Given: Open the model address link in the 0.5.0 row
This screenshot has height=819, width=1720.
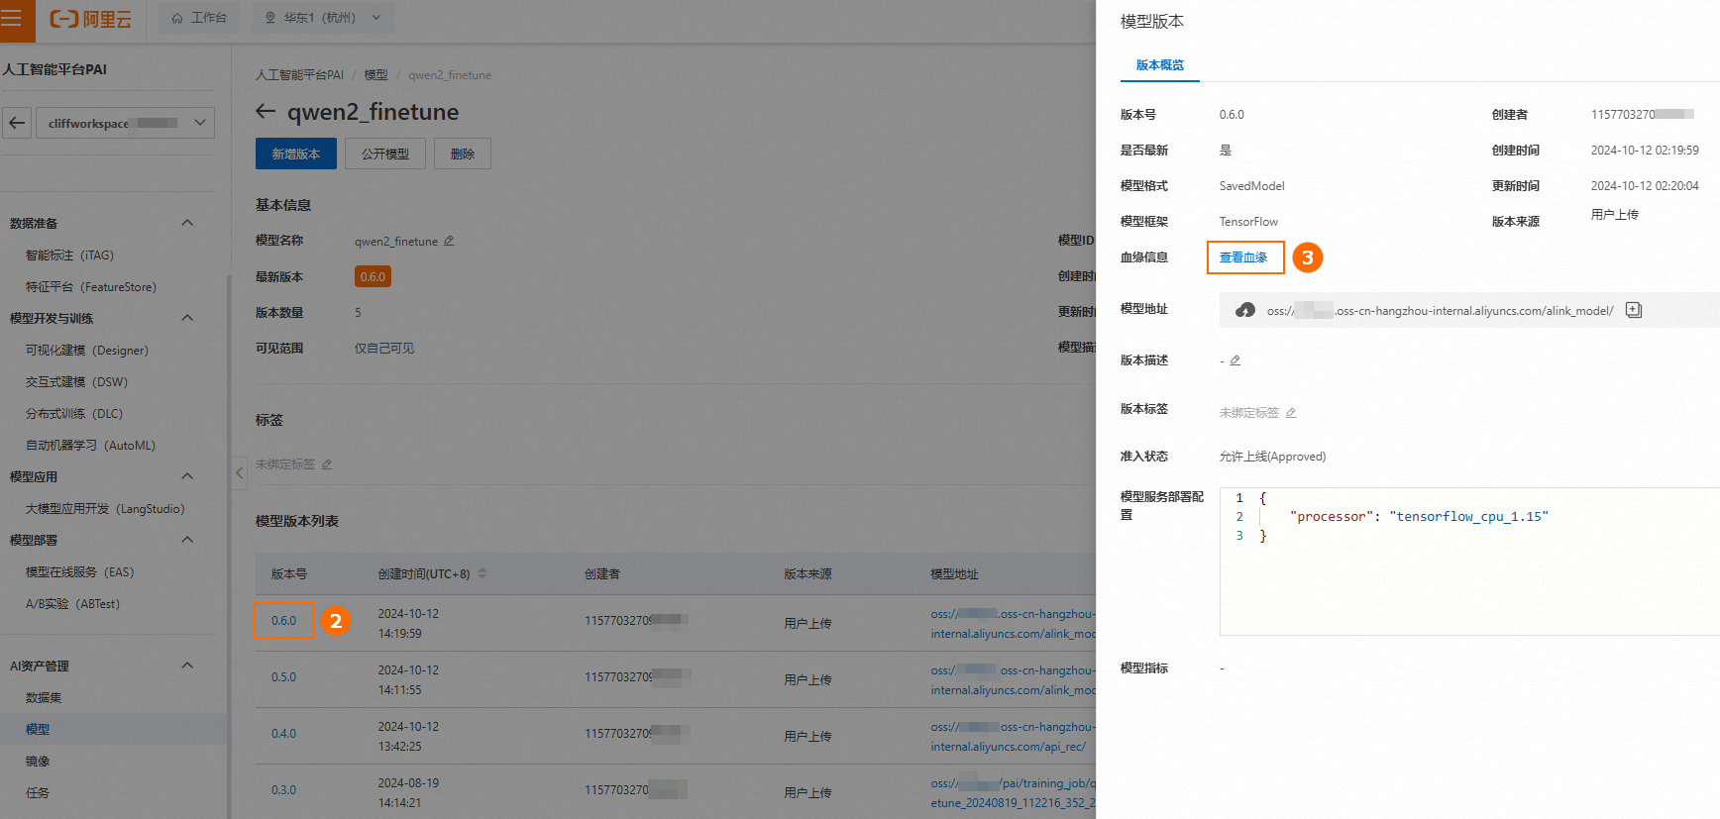Looking at the screenshot, I should (x=1013, y=680).
